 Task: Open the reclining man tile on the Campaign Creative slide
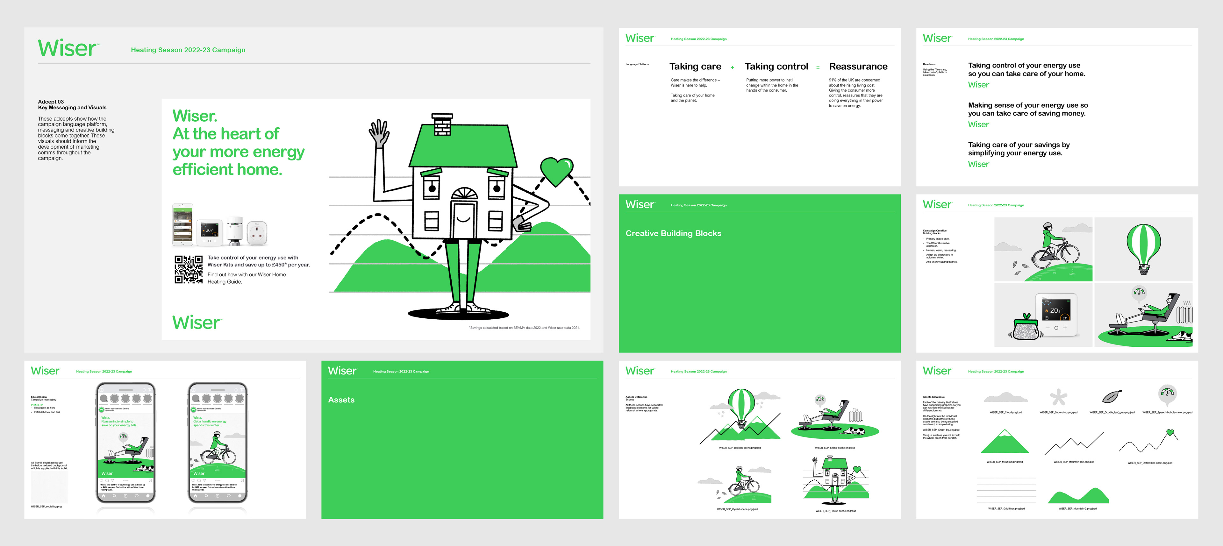click(1143, 315)
